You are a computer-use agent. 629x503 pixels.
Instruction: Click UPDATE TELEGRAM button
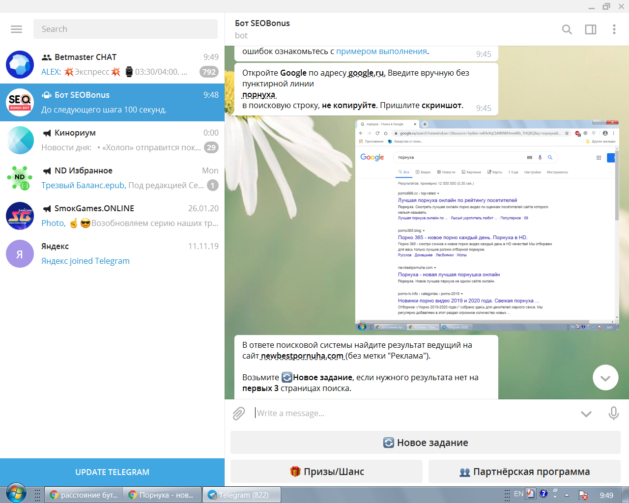[112, 472]
